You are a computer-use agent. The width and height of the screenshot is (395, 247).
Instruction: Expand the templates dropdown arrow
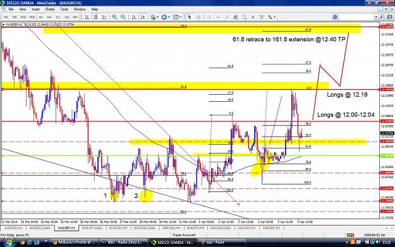180,17
